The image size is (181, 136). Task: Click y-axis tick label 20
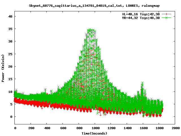click(x=10, y=67)
